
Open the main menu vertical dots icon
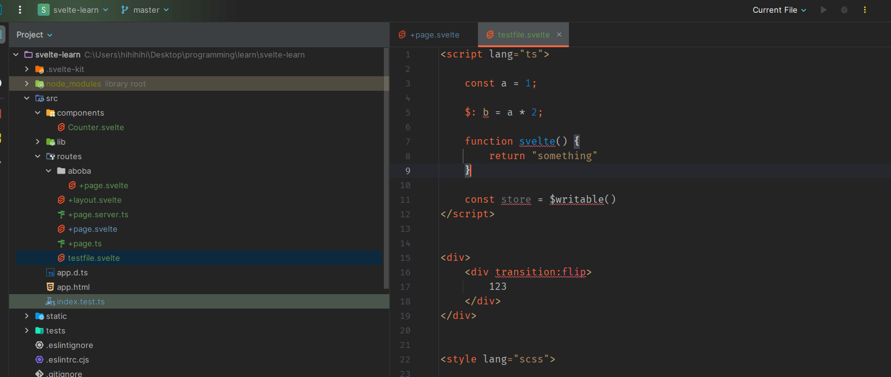pyautogui.click(x=21, y=10)
